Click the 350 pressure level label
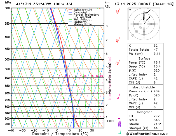This screenshot has width=176, height=136. (8, 24)
